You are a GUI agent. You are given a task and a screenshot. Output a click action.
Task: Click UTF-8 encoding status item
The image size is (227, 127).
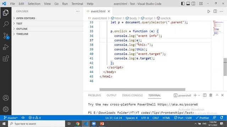145,118
